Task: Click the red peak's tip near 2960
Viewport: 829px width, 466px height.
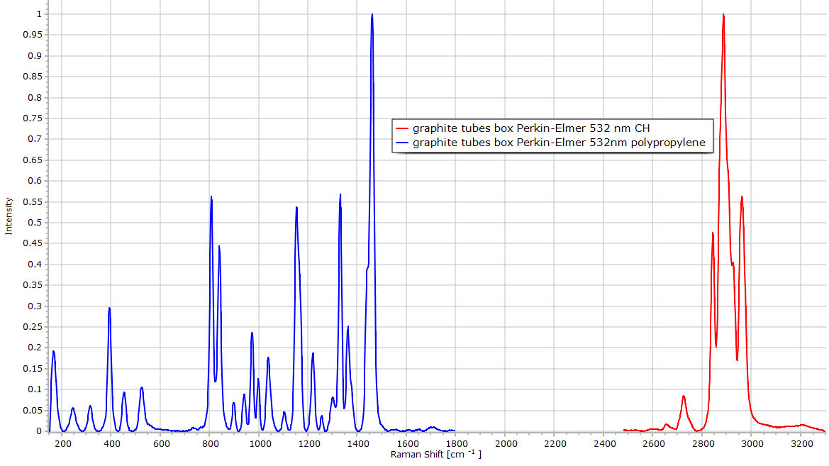Action: click(742, 197)
